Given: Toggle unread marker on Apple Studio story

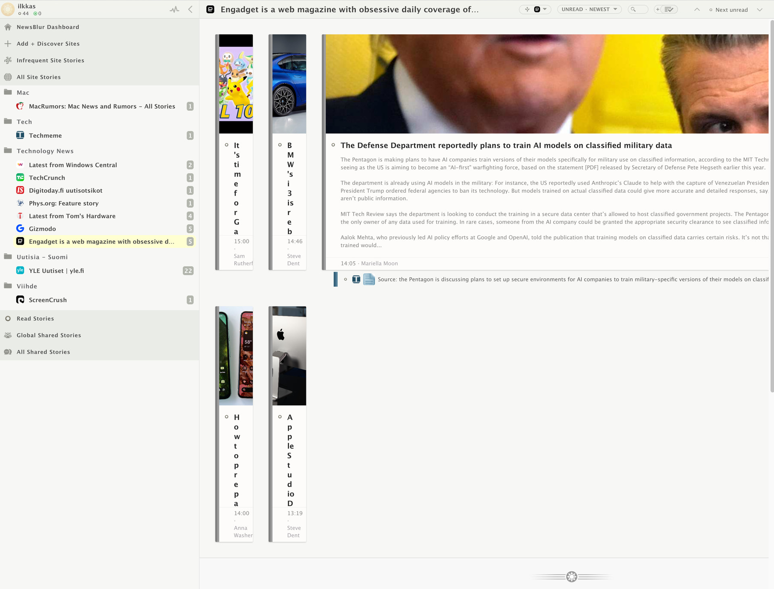Looking at the screenshot, I should tap(280, 417).
